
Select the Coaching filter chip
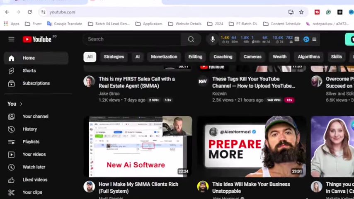(223, 57)
